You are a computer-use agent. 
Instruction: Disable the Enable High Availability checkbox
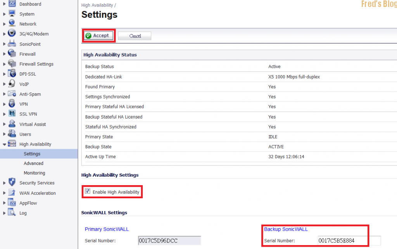(87, 192)
